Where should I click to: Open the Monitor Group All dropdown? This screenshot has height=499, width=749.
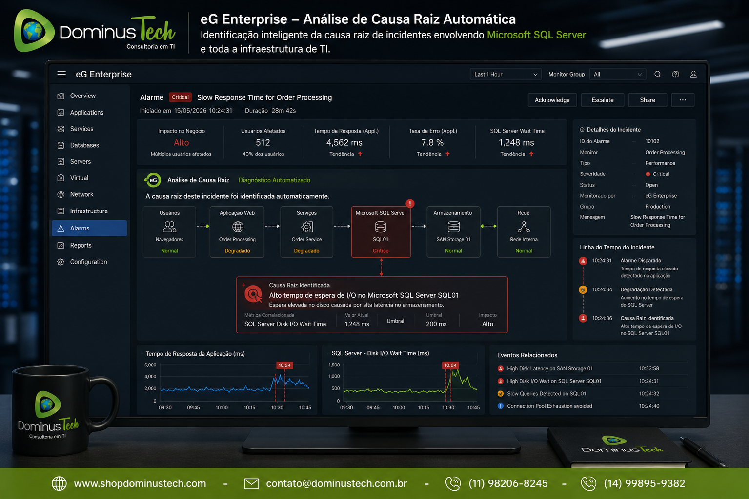(617, 74)
